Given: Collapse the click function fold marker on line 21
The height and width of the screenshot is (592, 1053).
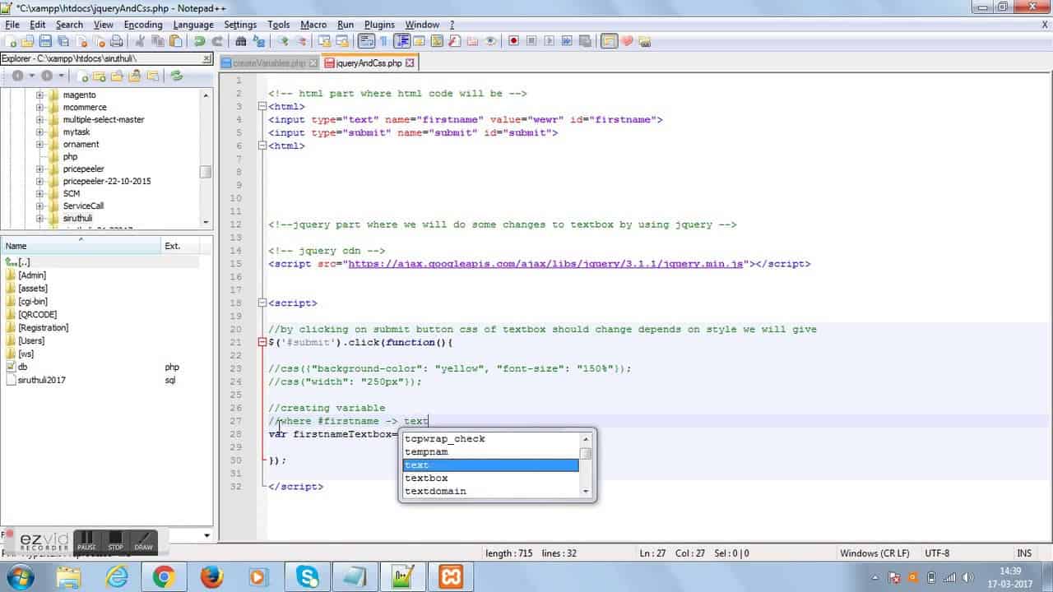Looking at the screenshot, I should 262,342.
